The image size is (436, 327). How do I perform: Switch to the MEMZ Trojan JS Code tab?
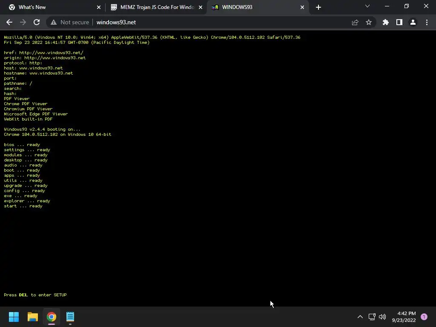(x=157, y=7)
